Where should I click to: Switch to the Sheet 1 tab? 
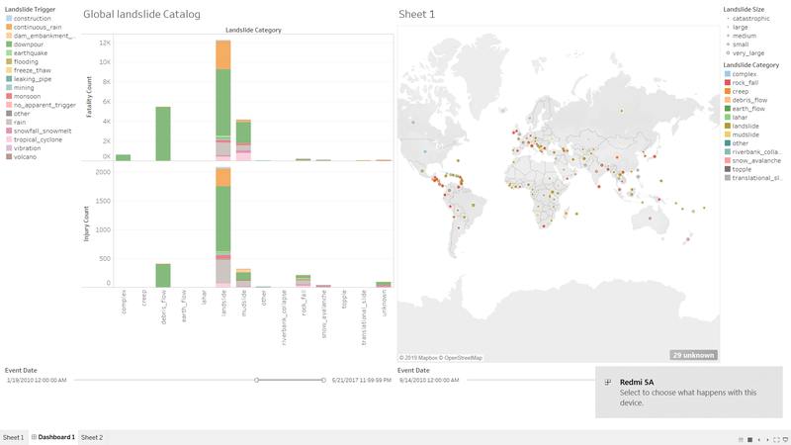point(13,437)
